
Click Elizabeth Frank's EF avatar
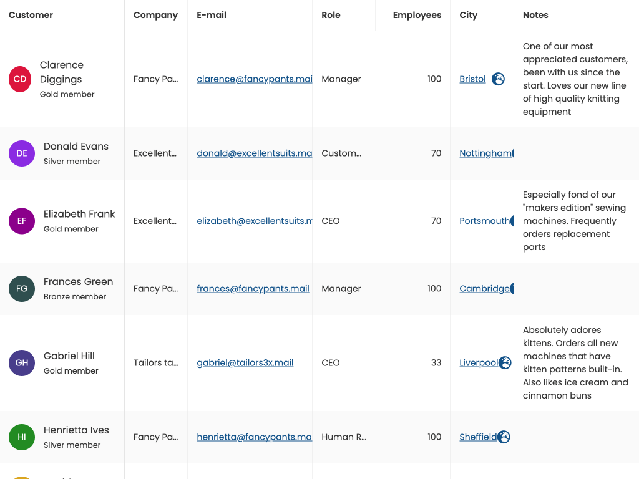click(x=22, y=221)
